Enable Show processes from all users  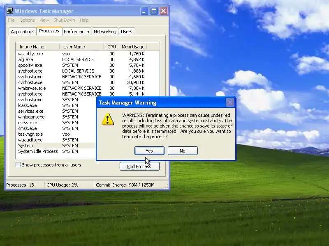point(18,165)
